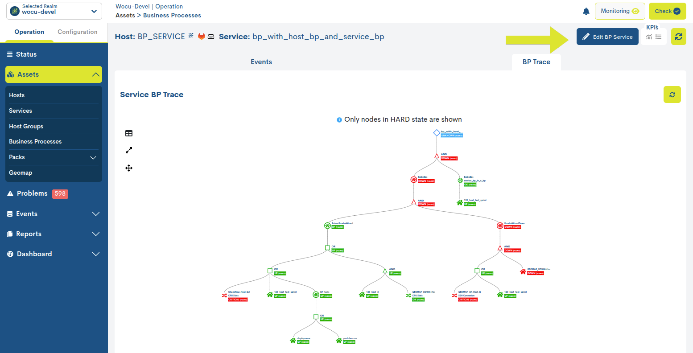Click the move/pan cross-arrows icon
Viewport: 693px width, 353px height.
point(129,168)
